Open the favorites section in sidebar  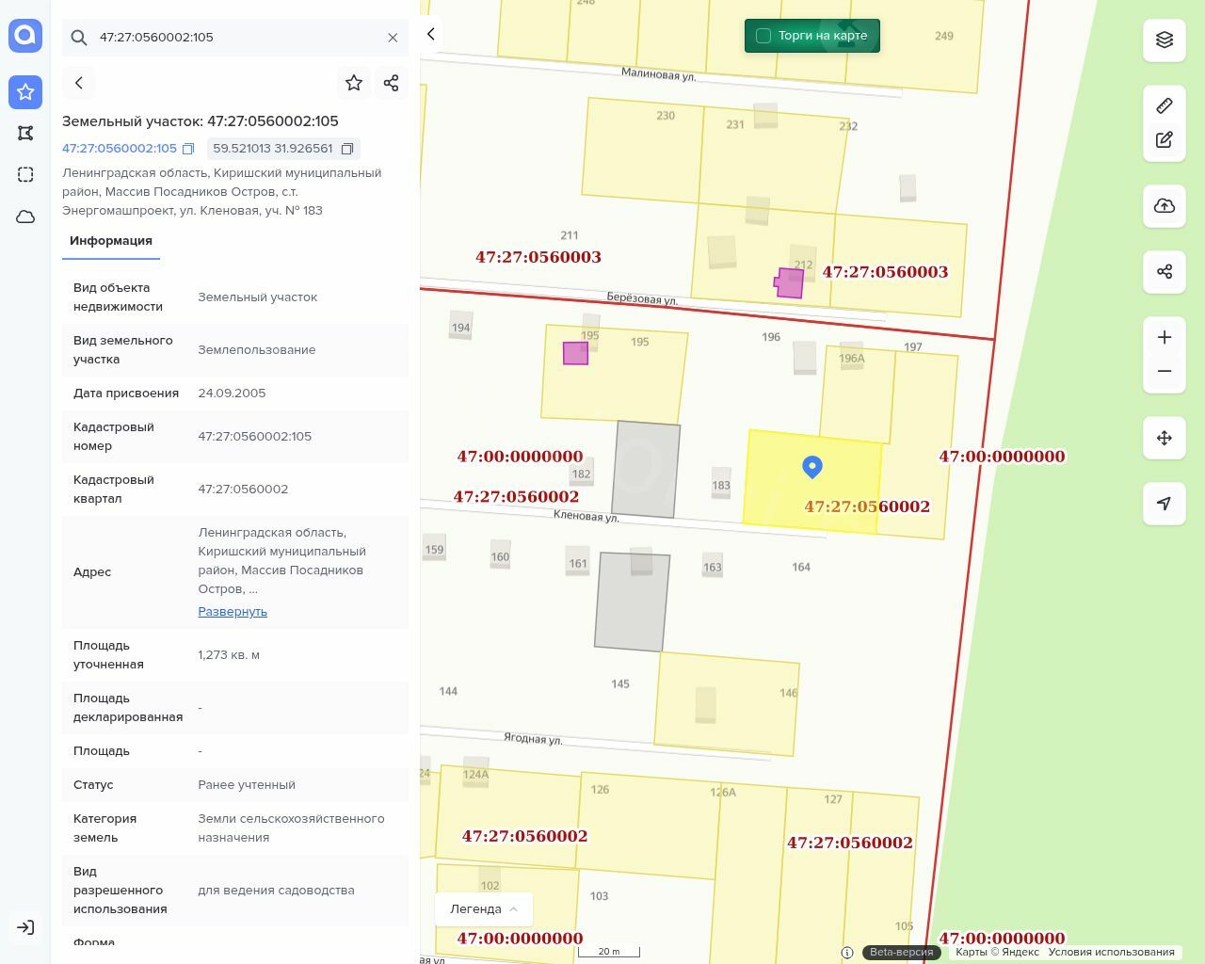25,92
